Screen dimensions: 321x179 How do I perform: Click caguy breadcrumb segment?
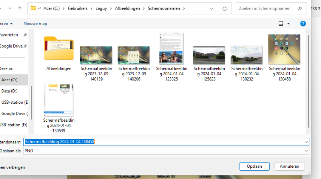pos(101,8)
